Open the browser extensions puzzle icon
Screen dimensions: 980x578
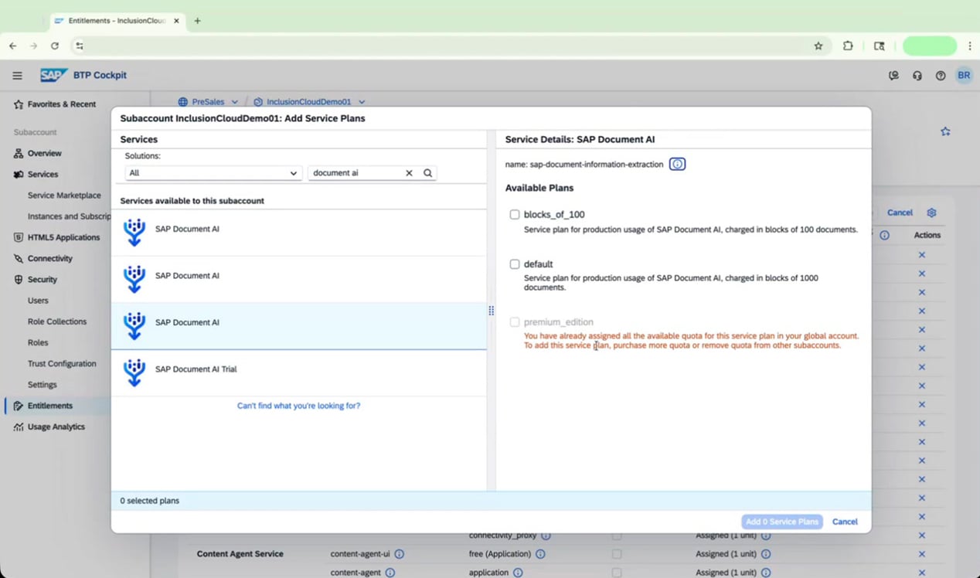click(848, 46)
